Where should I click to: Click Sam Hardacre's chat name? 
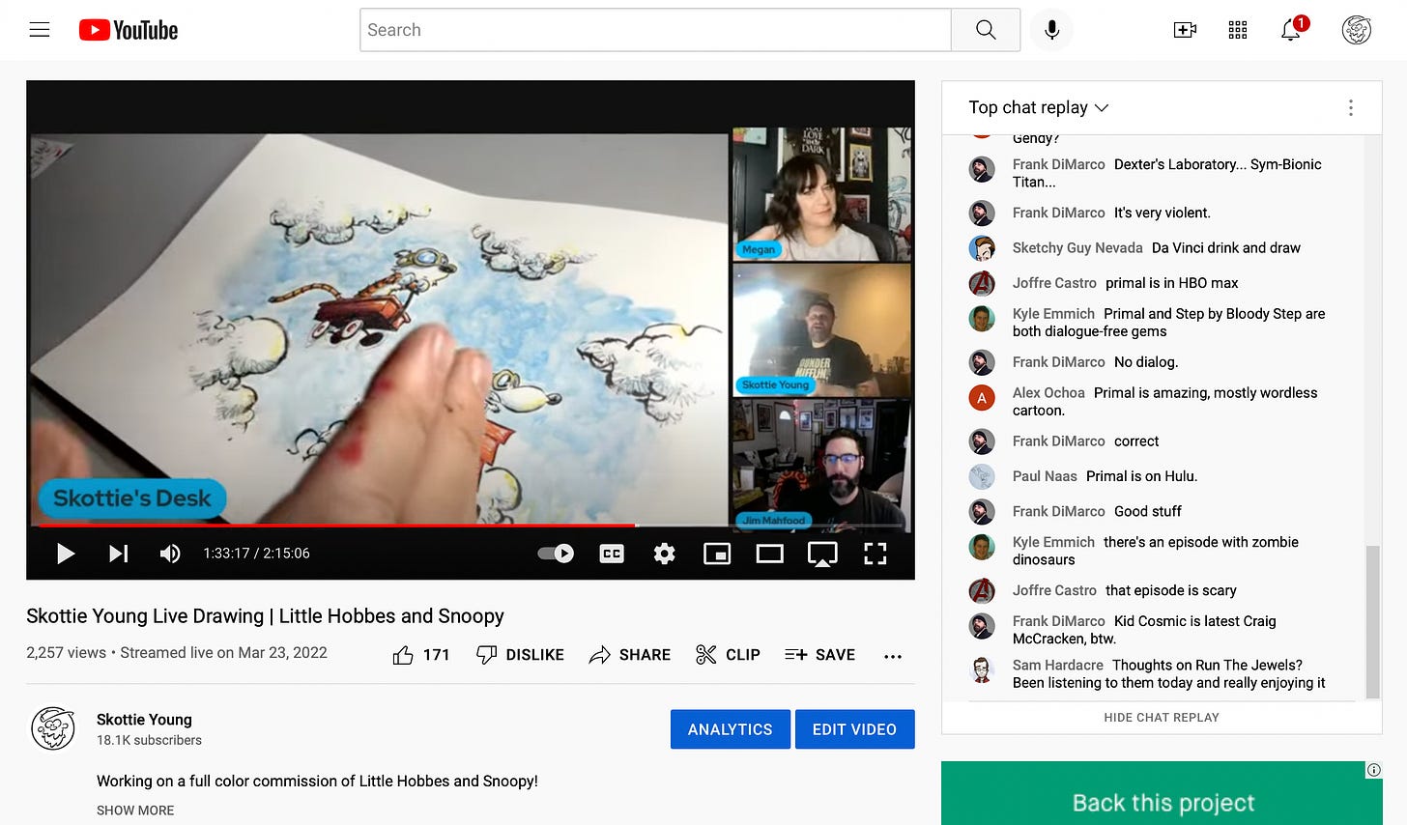click(1058, 666)
